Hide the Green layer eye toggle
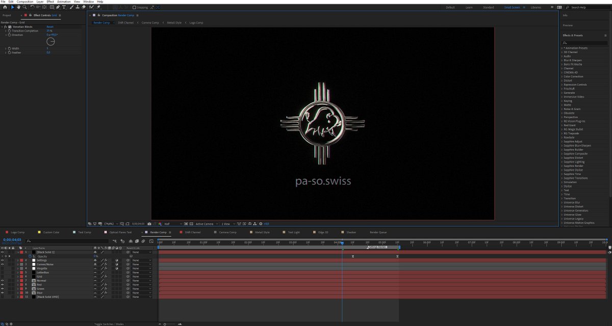Viewport: 612px width, 326px height. pyautogui.click(x=3, y=289)
